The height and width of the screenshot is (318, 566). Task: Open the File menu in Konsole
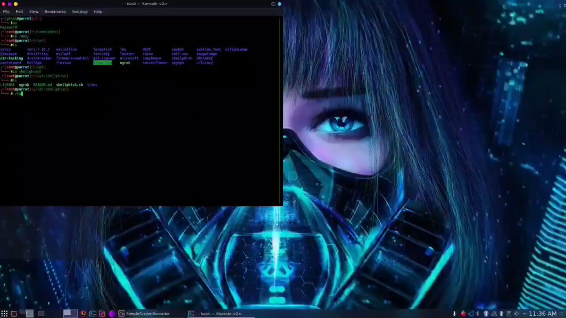[x=6, y=11]
